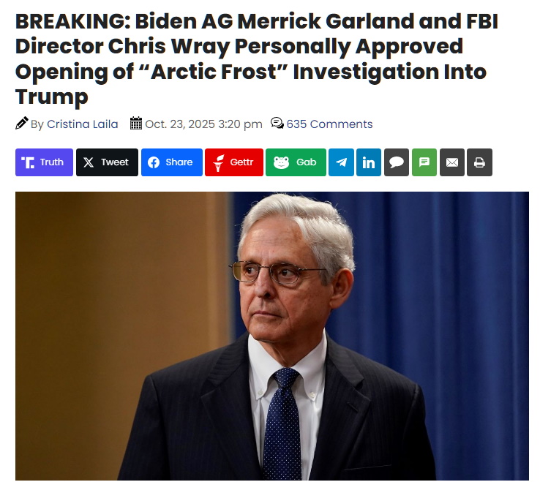The width and height of the screenshot is (540, 482).
Task: Share the article on Facebook
Action: coord(171,162)
